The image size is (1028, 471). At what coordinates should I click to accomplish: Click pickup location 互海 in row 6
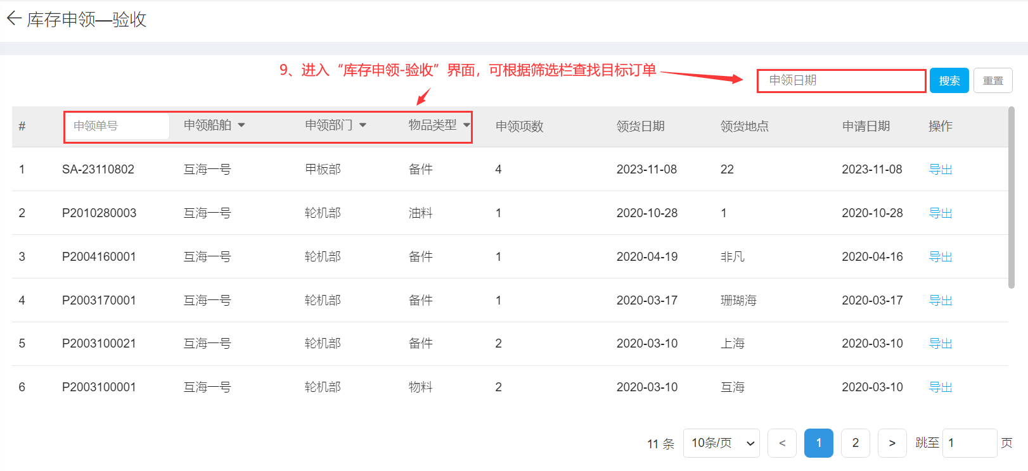[732, 387]
